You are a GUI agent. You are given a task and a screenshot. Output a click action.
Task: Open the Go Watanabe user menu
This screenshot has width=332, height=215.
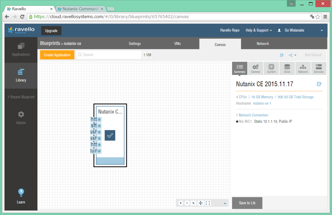(300, 30)
